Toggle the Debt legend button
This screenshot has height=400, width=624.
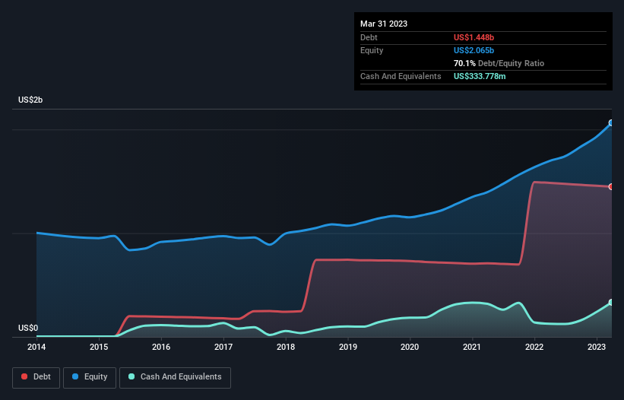(36, 377)
